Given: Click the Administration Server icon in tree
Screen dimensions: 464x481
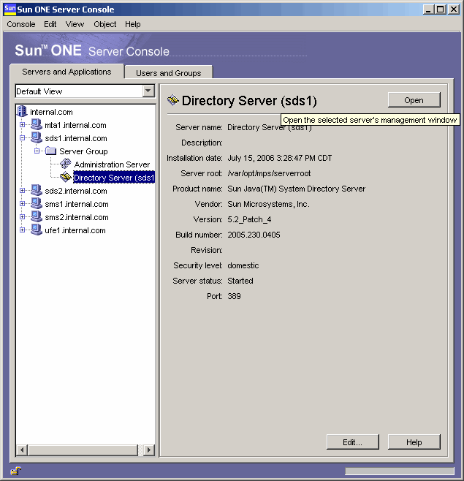Looking at the screenshot, I should (x=66, y=164).
